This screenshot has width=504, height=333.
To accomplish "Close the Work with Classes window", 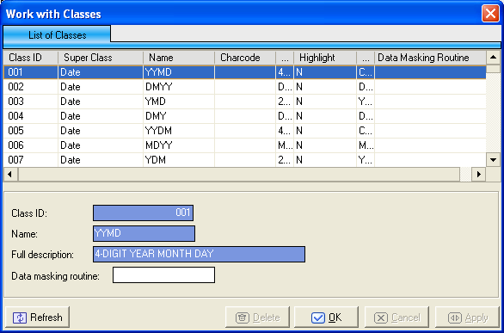I will tap(490, 14).
